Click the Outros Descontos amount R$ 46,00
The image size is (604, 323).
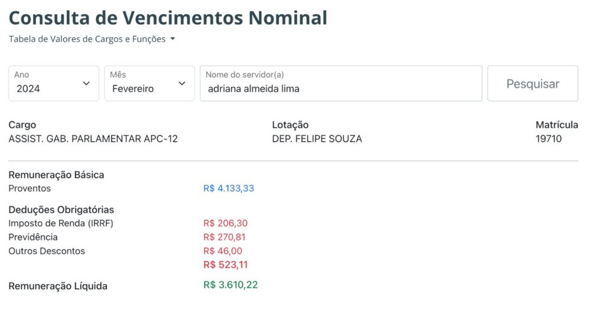[222, 251]
